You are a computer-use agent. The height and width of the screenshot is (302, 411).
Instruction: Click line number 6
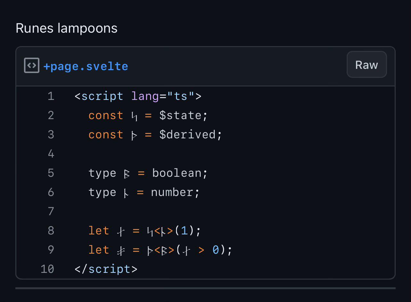(x=51, y=192)
